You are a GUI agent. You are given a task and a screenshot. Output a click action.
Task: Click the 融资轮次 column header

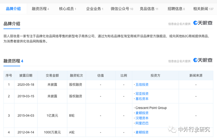[76, 75]
